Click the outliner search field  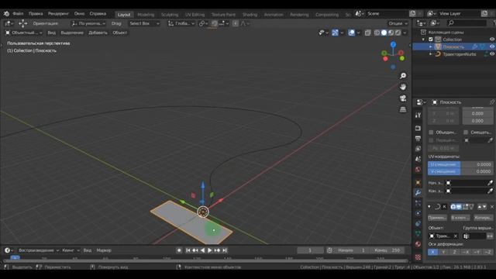tap(467, 23)
